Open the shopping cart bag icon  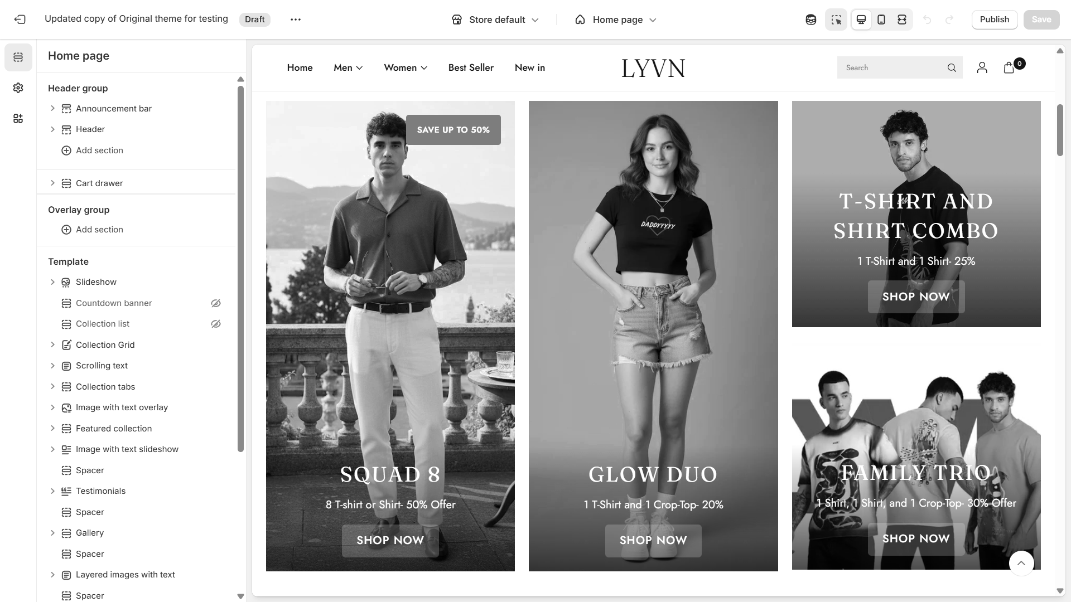(x=1009, y=68)
